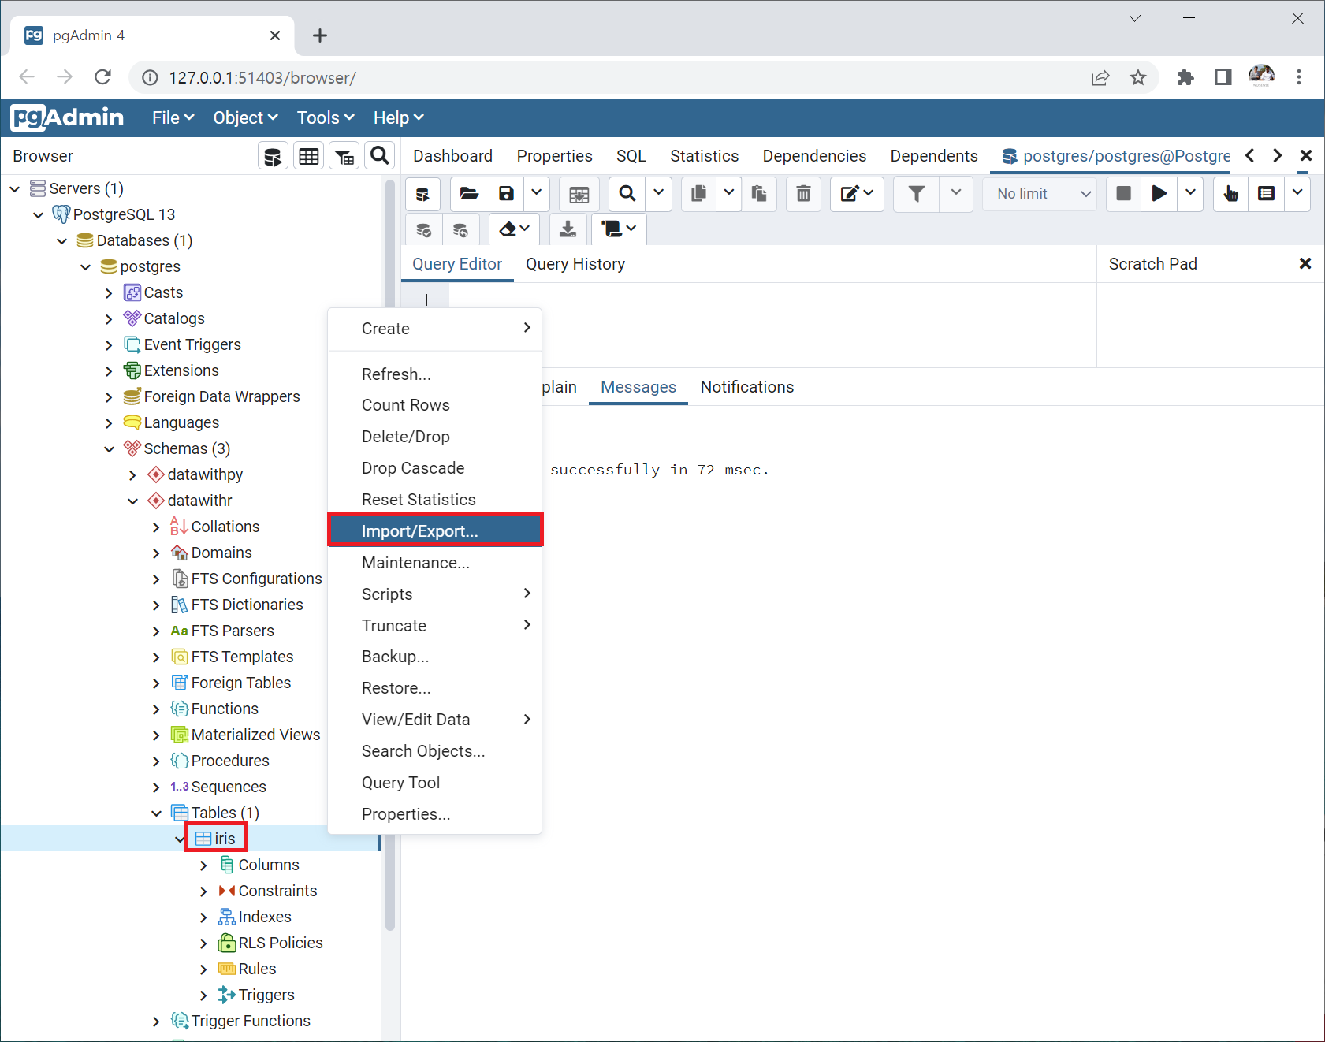Select the Constraints tree item
The image size is (1325, 1042).
coord(268,891)
